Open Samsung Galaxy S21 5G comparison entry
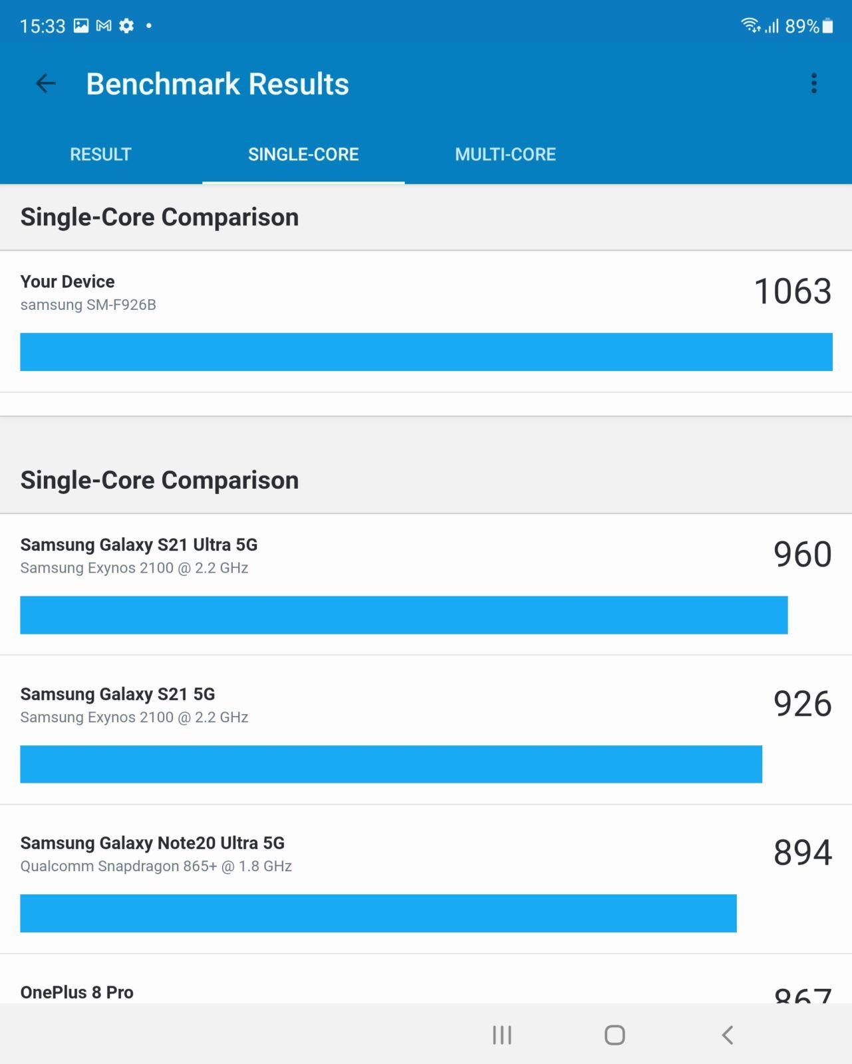The width and height of the screenshot is (852, 1064). point(426,730)
